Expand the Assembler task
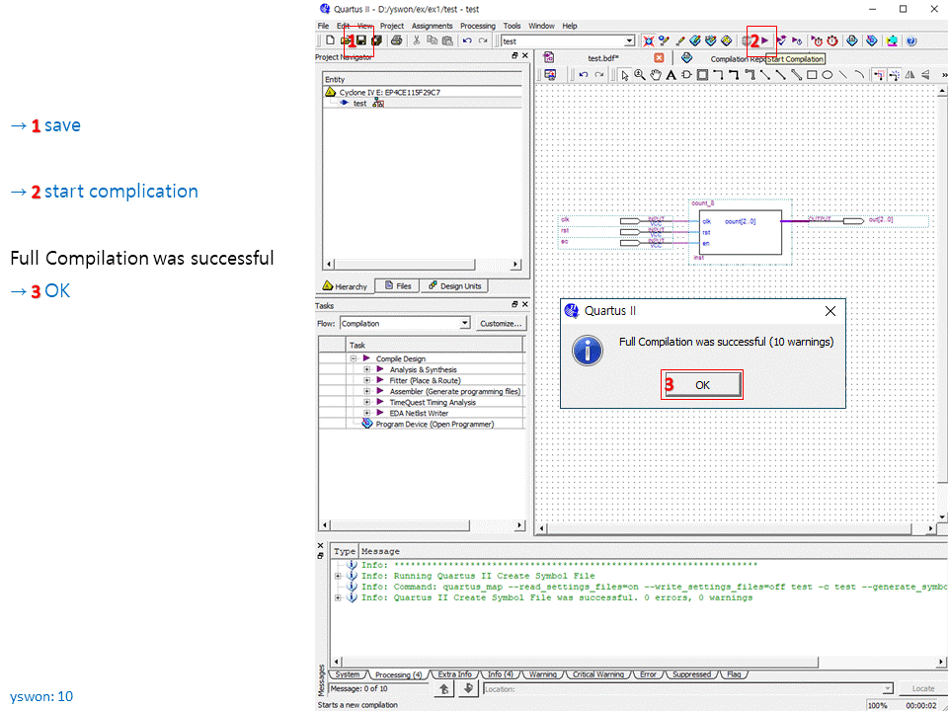The height and width of the screenshot is (711, 948). (x=367, y=391)
